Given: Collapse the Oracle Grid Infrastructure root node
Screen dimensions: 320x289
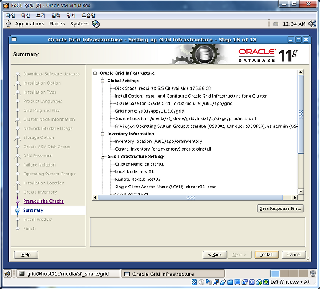Looking at the screenshot, I should click(x=95, y=73).
